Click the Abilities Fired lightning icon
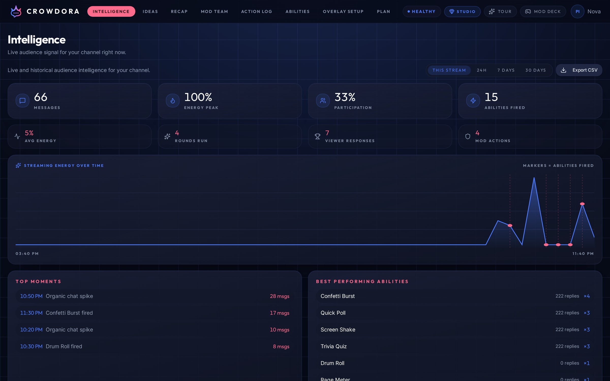The image size is (610, 381). (x=473, y=101)
